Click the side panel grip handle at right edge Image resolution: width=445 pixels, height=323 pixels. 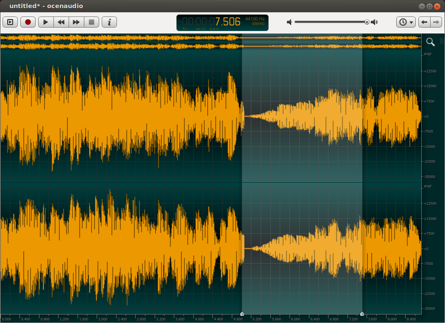tap(442, 41)
